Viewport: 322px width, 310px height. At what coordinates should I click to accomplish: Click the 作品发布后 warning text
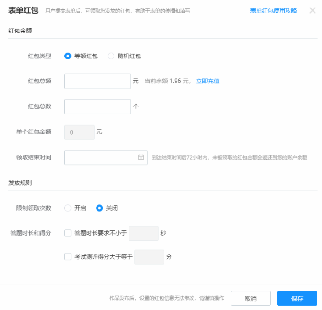[x=167, y=298]
